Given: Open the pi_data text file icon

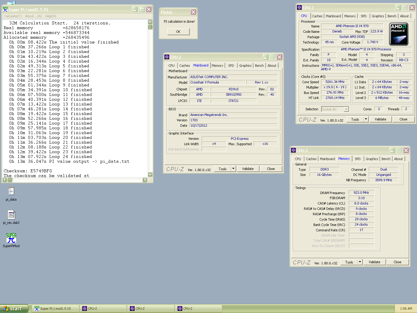Looking at the screenshot, I should 11,191.
